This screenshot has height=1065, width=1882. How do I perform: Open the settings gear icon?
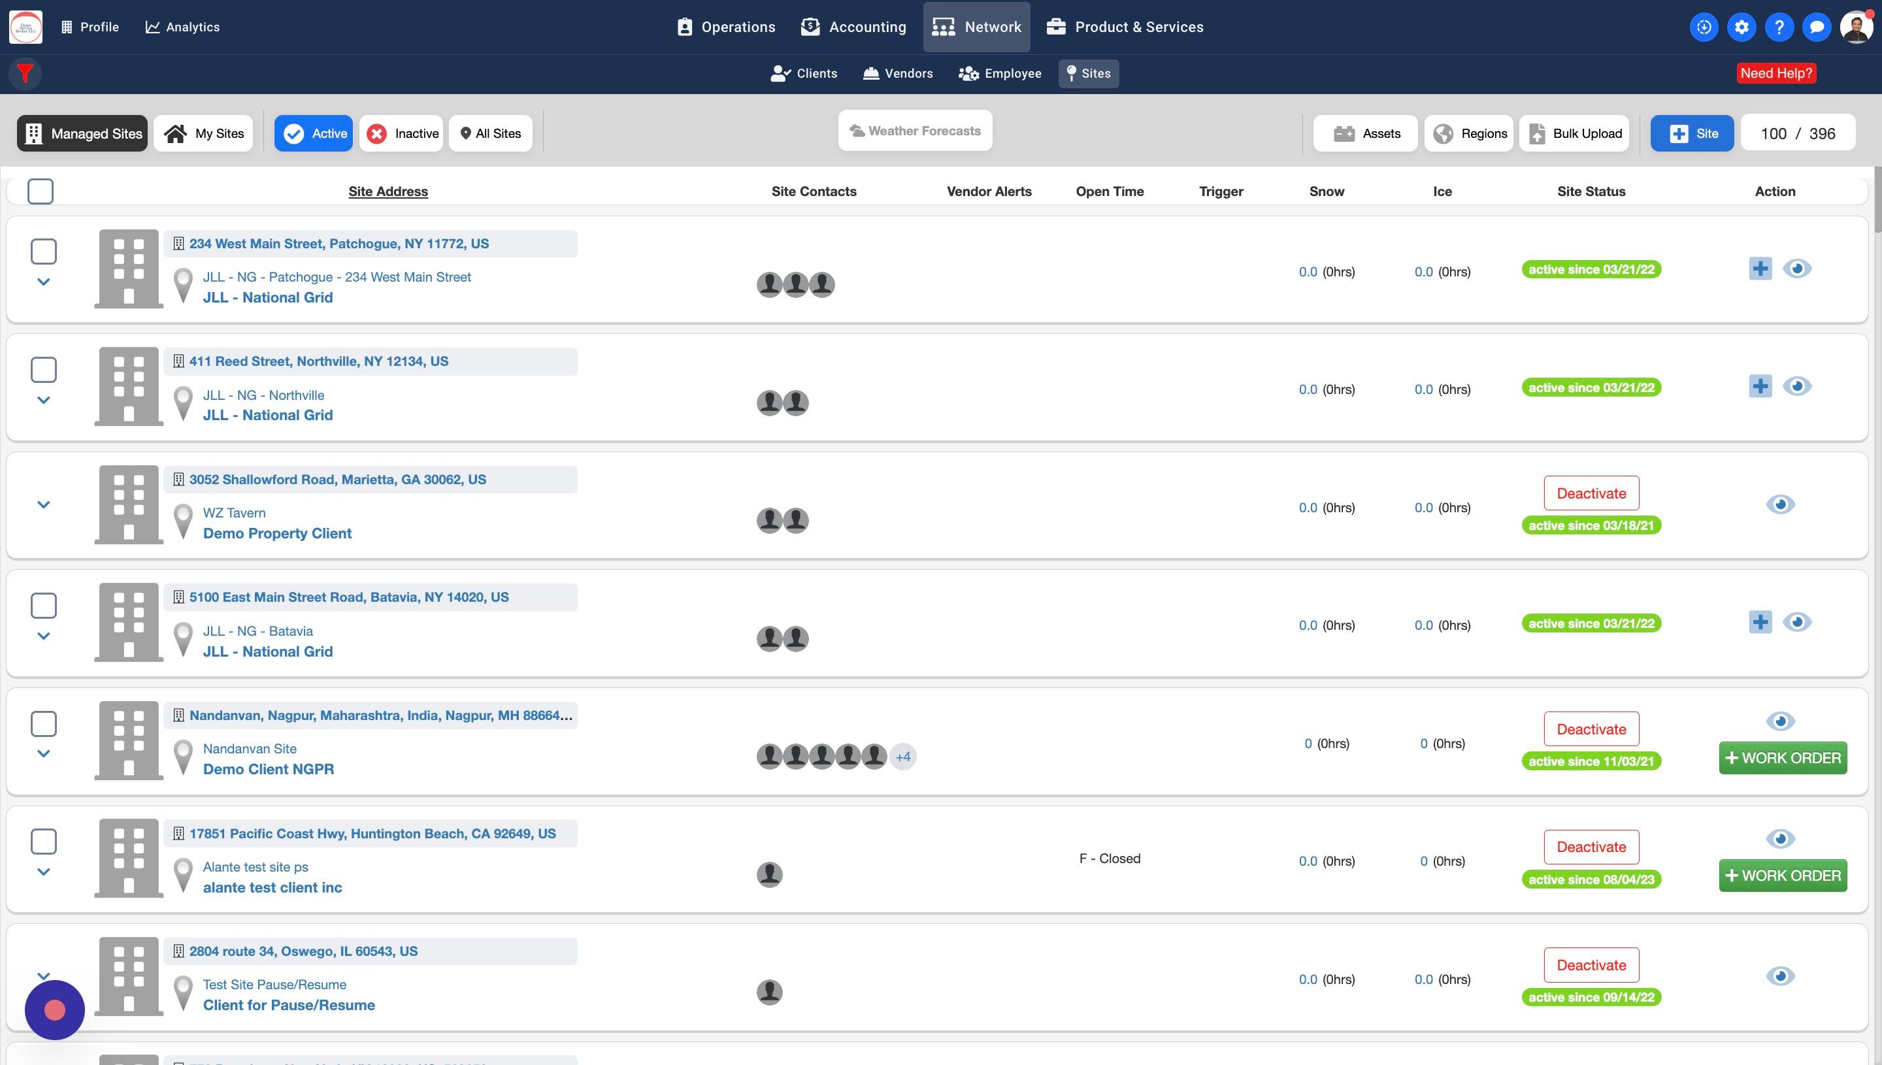(x=1742, y=27)
